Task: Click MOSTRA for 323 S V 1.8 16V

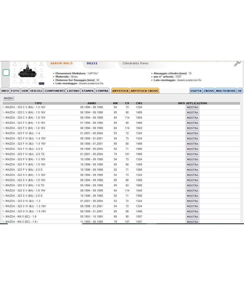Action: [x=192, y=191]
